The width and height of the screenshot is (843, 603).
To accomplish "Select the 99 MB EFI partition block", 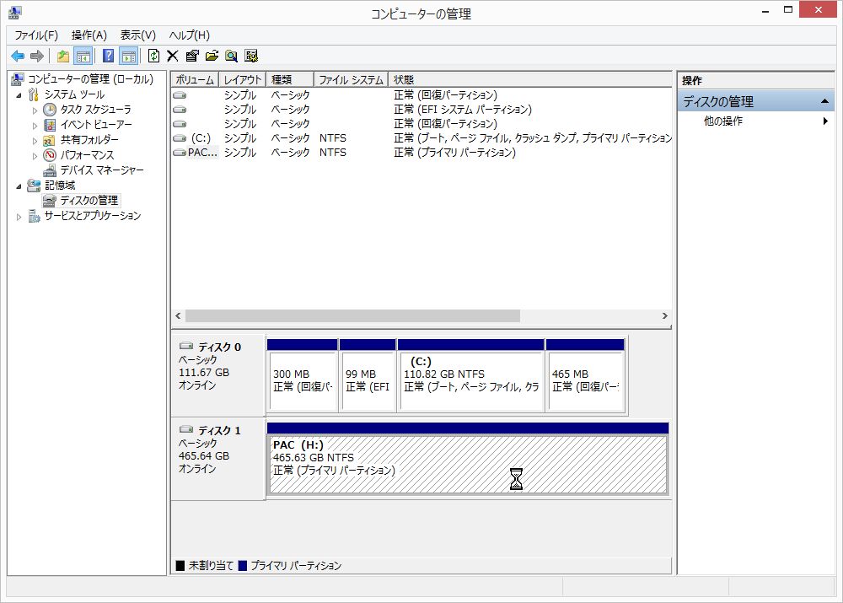I will [368, 375].
